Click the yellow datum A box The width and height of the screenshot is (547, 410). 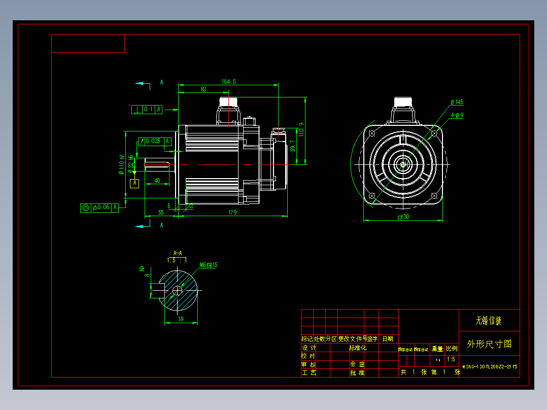pos(134,183)
